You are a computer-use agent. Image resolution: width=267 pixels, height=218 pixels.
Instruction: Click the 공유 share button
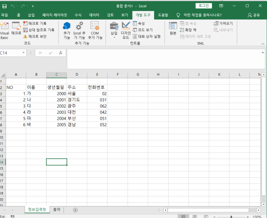(x=254, y=15)
